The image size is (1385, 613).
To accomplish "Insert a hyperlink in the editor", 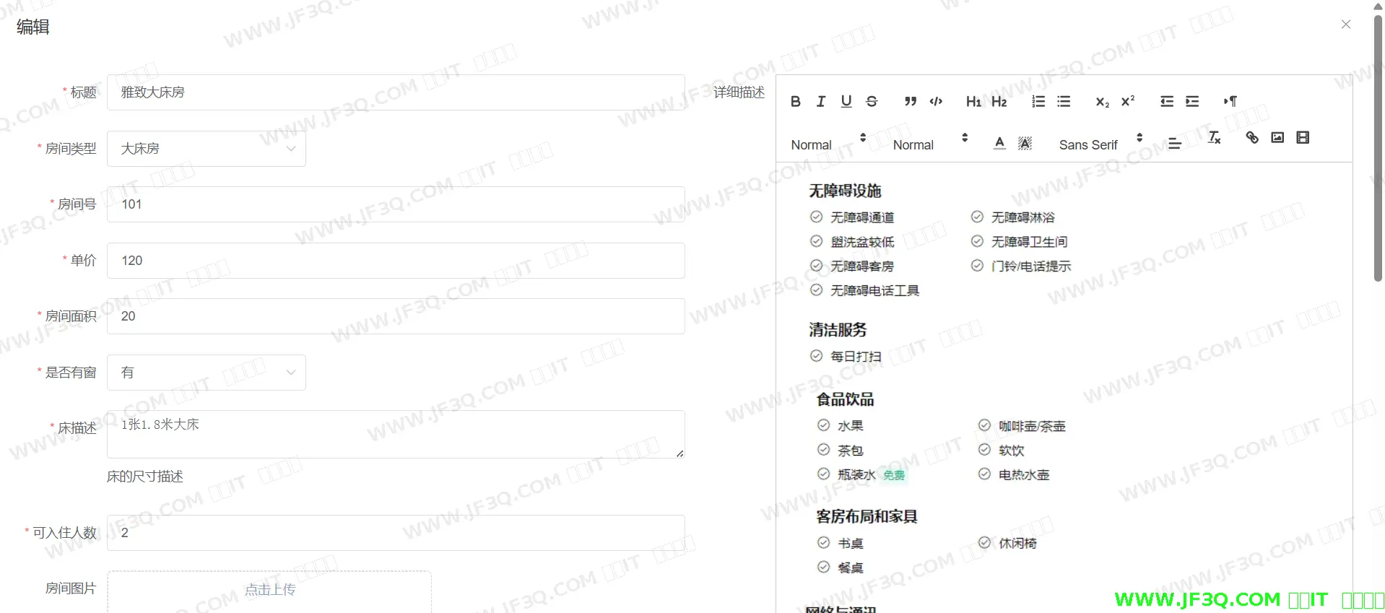I will pos(1252,138).
